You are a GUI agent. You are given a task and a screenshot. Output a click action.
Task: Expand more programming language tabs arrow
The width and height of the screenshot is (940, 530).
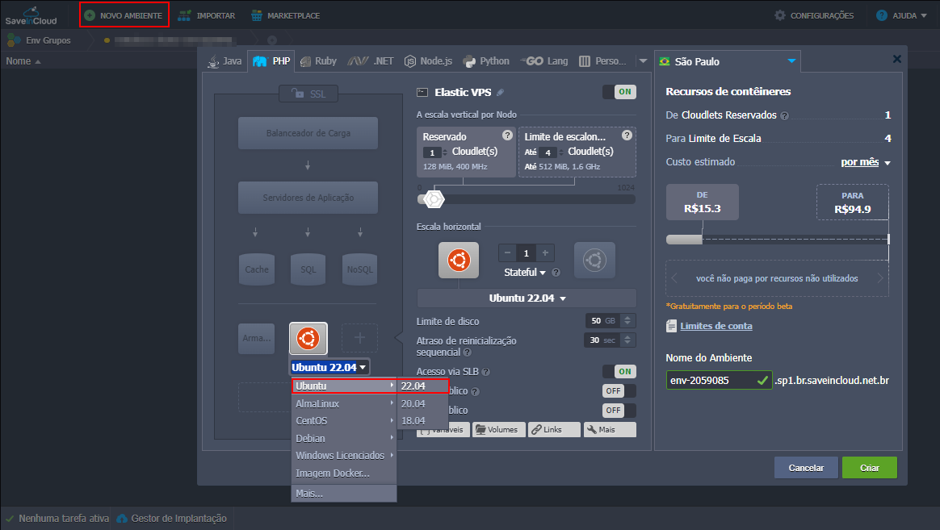click(644, 61)
